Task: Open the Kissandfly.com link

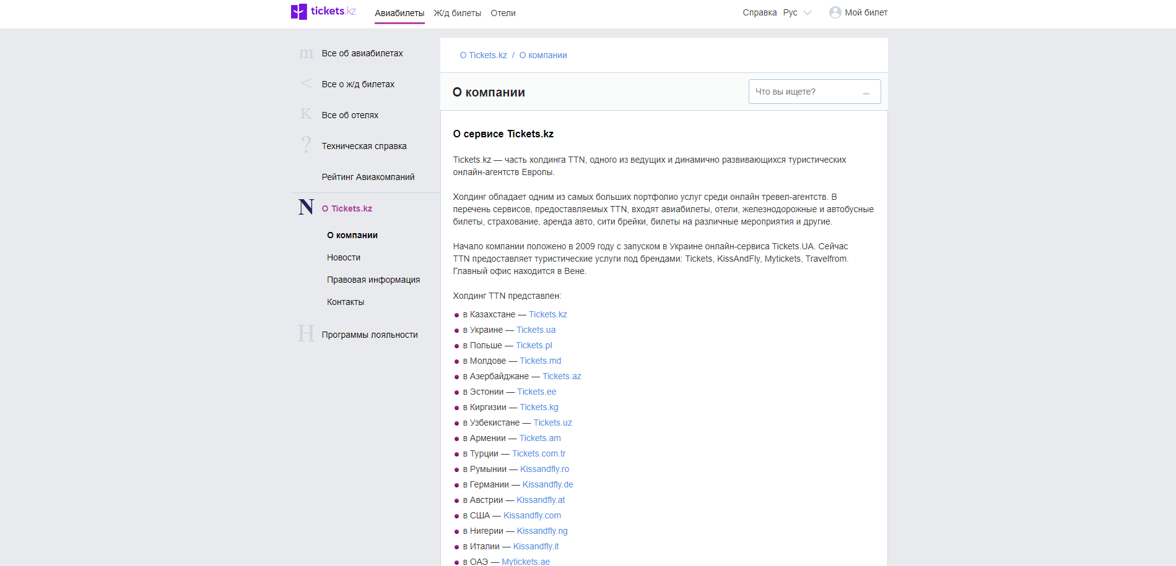Action: 533,515
